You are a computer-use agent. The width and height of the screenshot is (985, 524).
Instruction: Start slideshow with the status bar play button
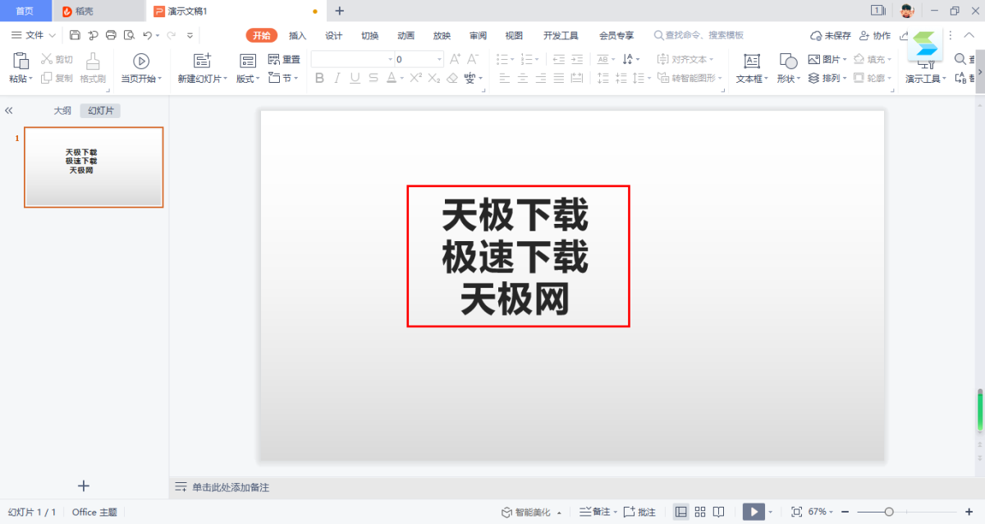pyautogui.click(x=753, y=512)
